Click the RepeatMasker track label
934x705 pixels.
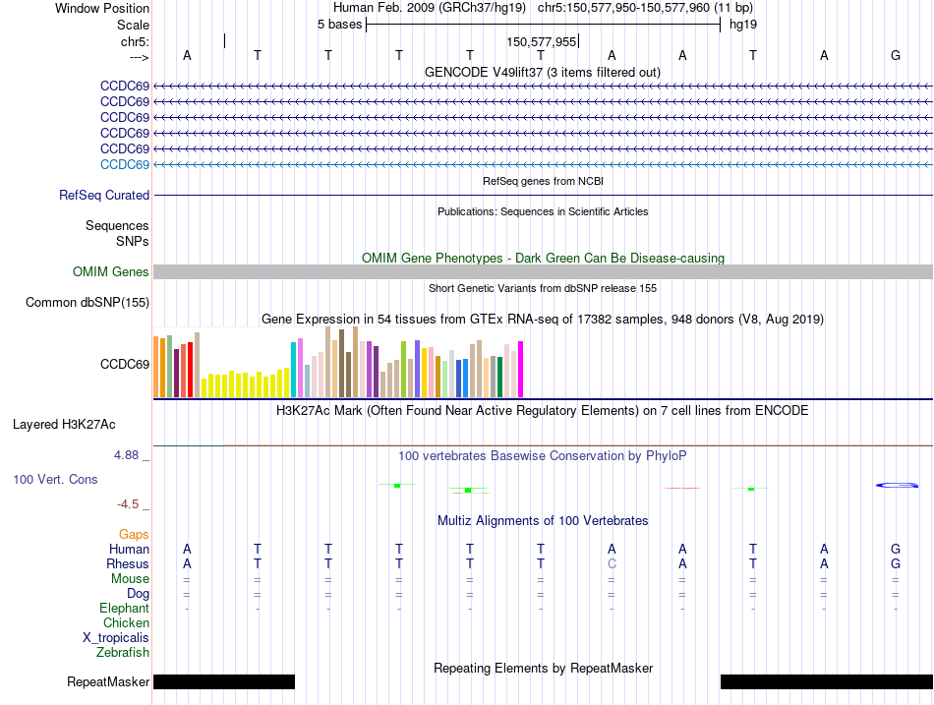[x=108, y=681]
